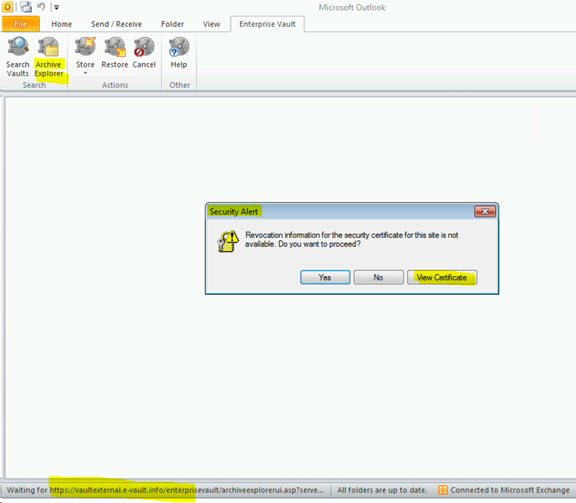Open Search Vaults in the ribbon

[x=17, y=57]
